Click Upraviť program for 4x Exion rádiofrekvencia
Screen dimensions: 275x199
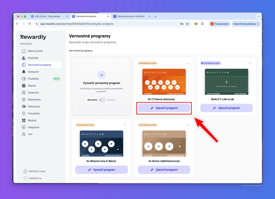164,170
